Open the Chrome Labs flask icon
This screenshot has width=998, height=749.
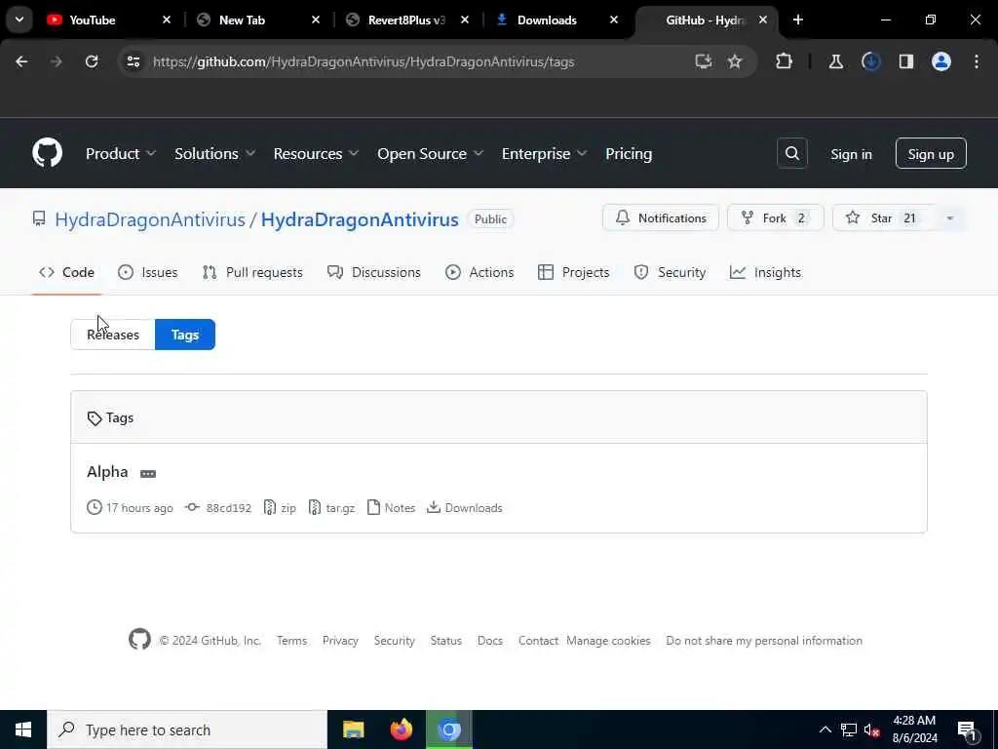(835, 61)
